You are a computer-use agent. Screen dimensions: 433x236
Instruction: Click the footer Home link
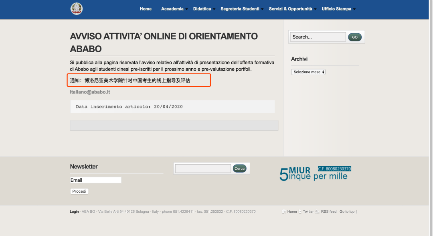pos(292,212)
